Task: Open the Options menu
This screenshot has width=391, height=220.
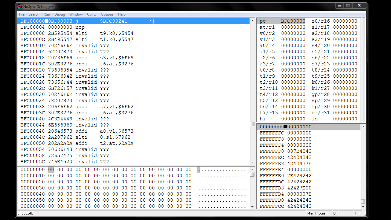Action: click(107, 14)
